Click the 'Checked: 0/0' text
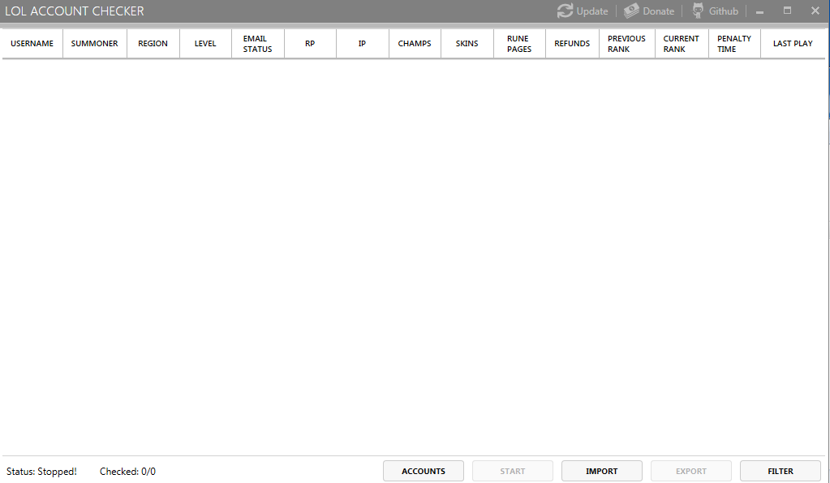Image resolution: width=830 pixels, height=483 pixels. 127,472
